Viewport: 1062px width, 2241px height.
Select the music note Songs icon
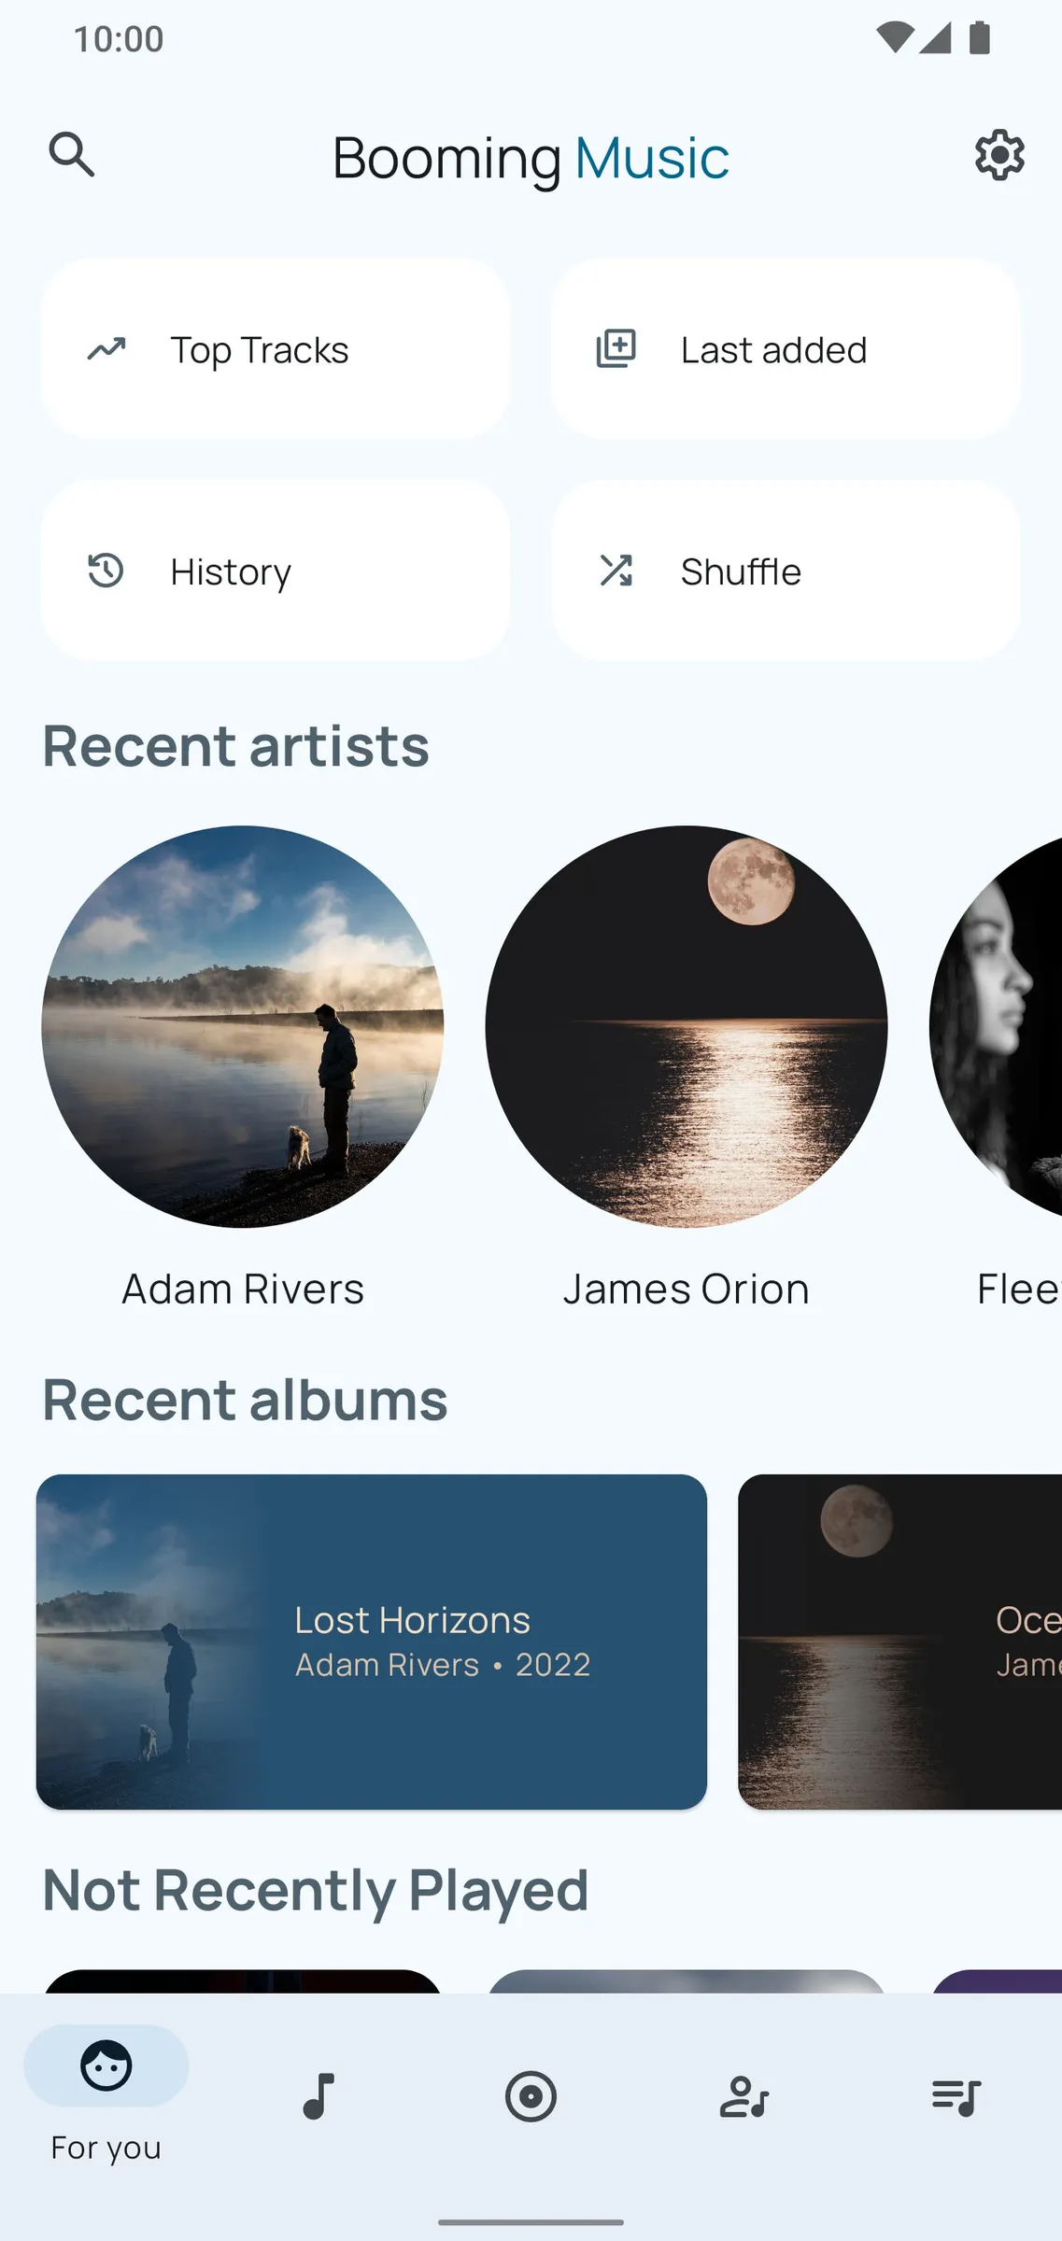coord(319,2096)
